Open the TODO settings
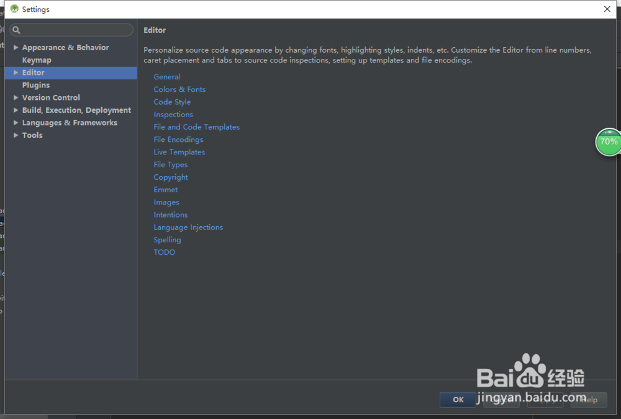Screen dimensions: 621x419 164,252
